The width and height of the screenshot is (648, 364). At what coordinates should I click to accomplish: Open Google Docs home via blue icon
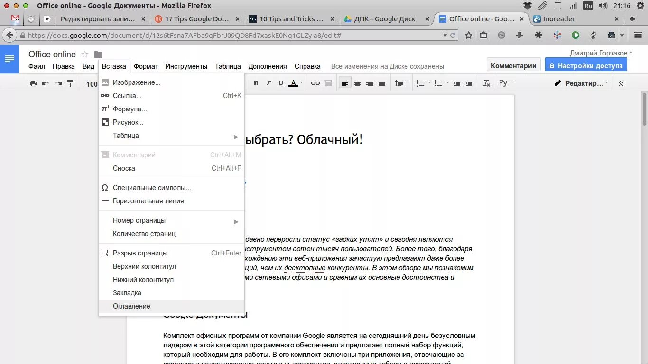point(9,59)
